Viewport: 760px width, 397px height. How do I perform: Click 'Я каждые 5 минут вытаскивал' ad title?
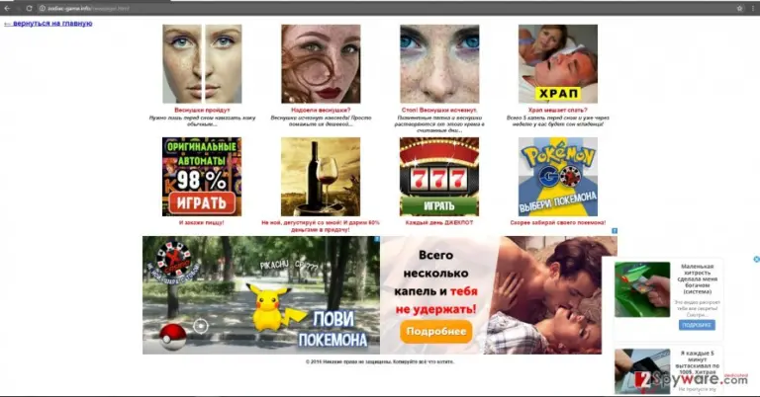pyautogui.click(x=697, y=362)
